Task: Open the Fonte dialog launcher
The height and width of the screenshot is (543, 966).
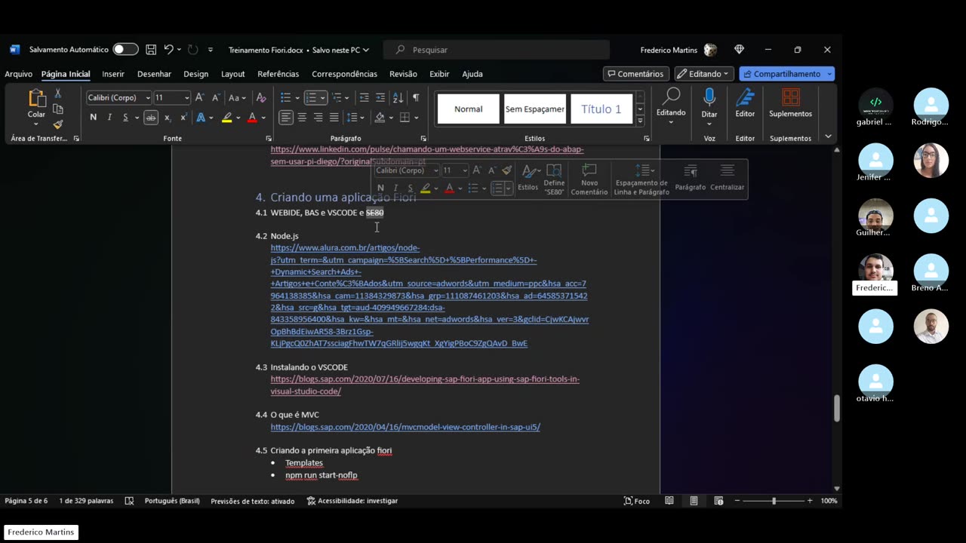Action: click(x=269, y=139)
